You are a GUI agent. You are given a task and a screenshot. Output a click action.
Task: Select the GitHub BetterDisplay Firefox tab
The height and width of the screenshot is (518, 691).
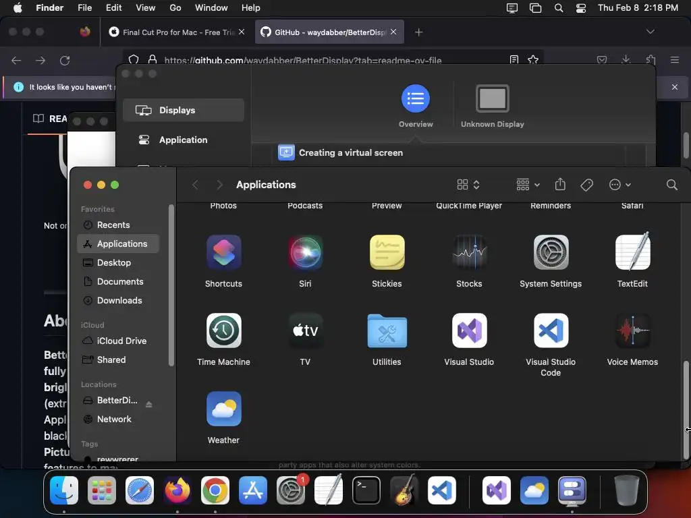coord(329,32)
